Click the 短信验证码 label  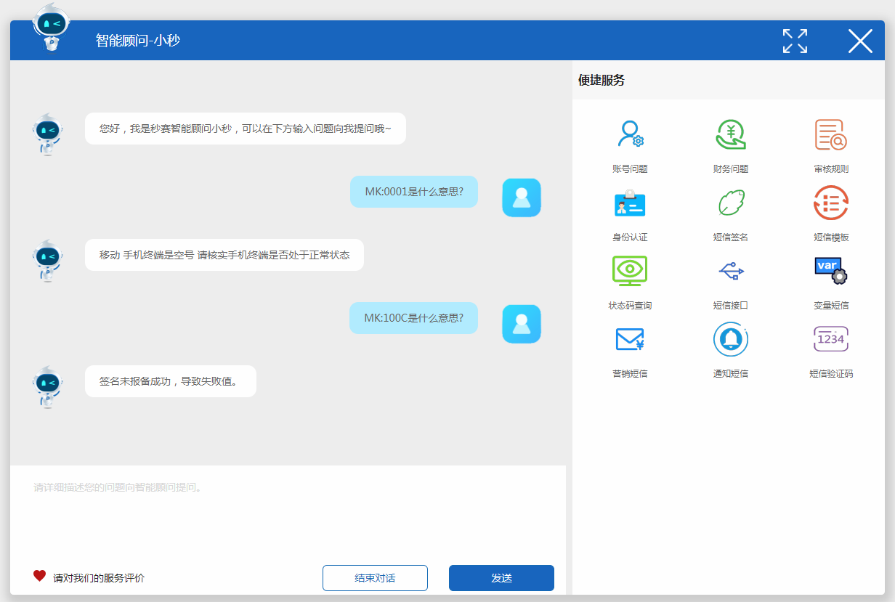[831, 373]
